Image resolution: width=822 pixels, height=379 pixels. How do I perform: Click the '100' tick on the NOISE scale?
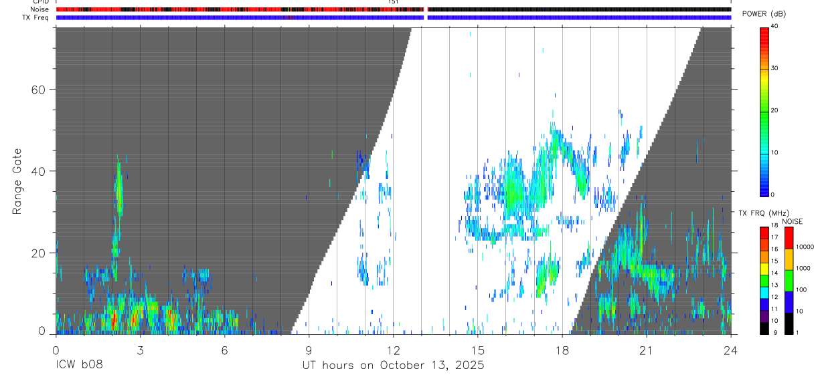point(801,289)
